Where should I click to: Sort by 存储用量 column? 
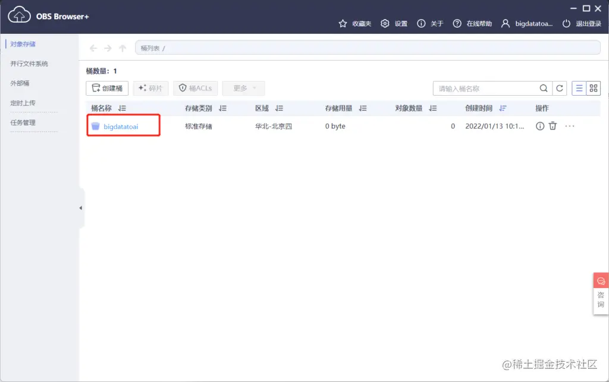[x=363, y=108]
